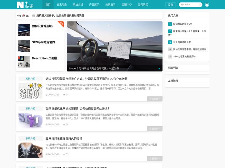Click rank 5 badge for SEO内容策略

(170, 56)
